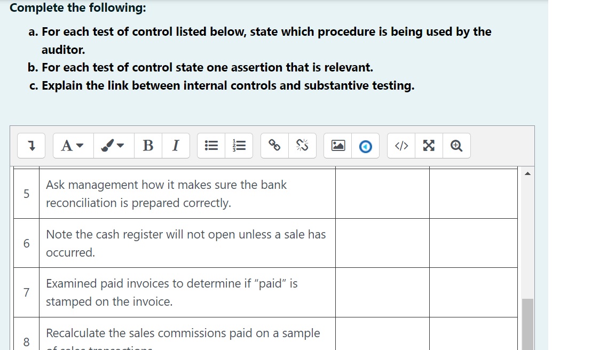Toggle the unordered bullet list
The height and width of the screenshot is (350, 615).
pos(210,145)
